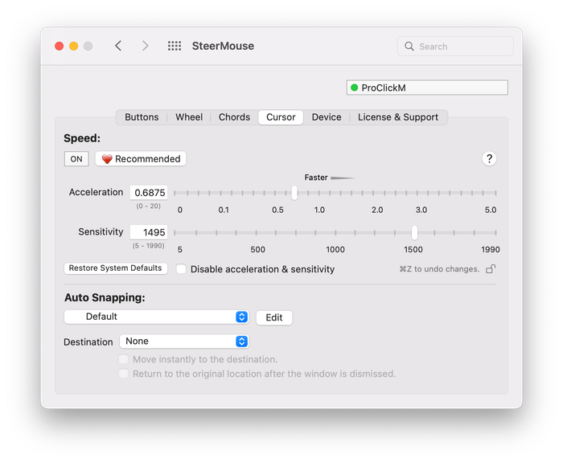The height and width of the screenshot is (462, 563).
Task: Open the ProClickM device selector
Action: 427,88
